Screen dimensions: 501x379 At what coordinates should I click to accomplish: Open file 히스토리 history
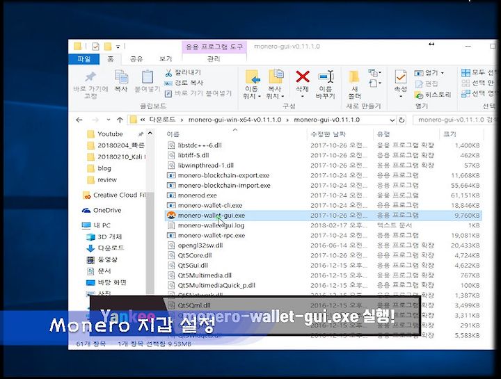tap(433, 95)
